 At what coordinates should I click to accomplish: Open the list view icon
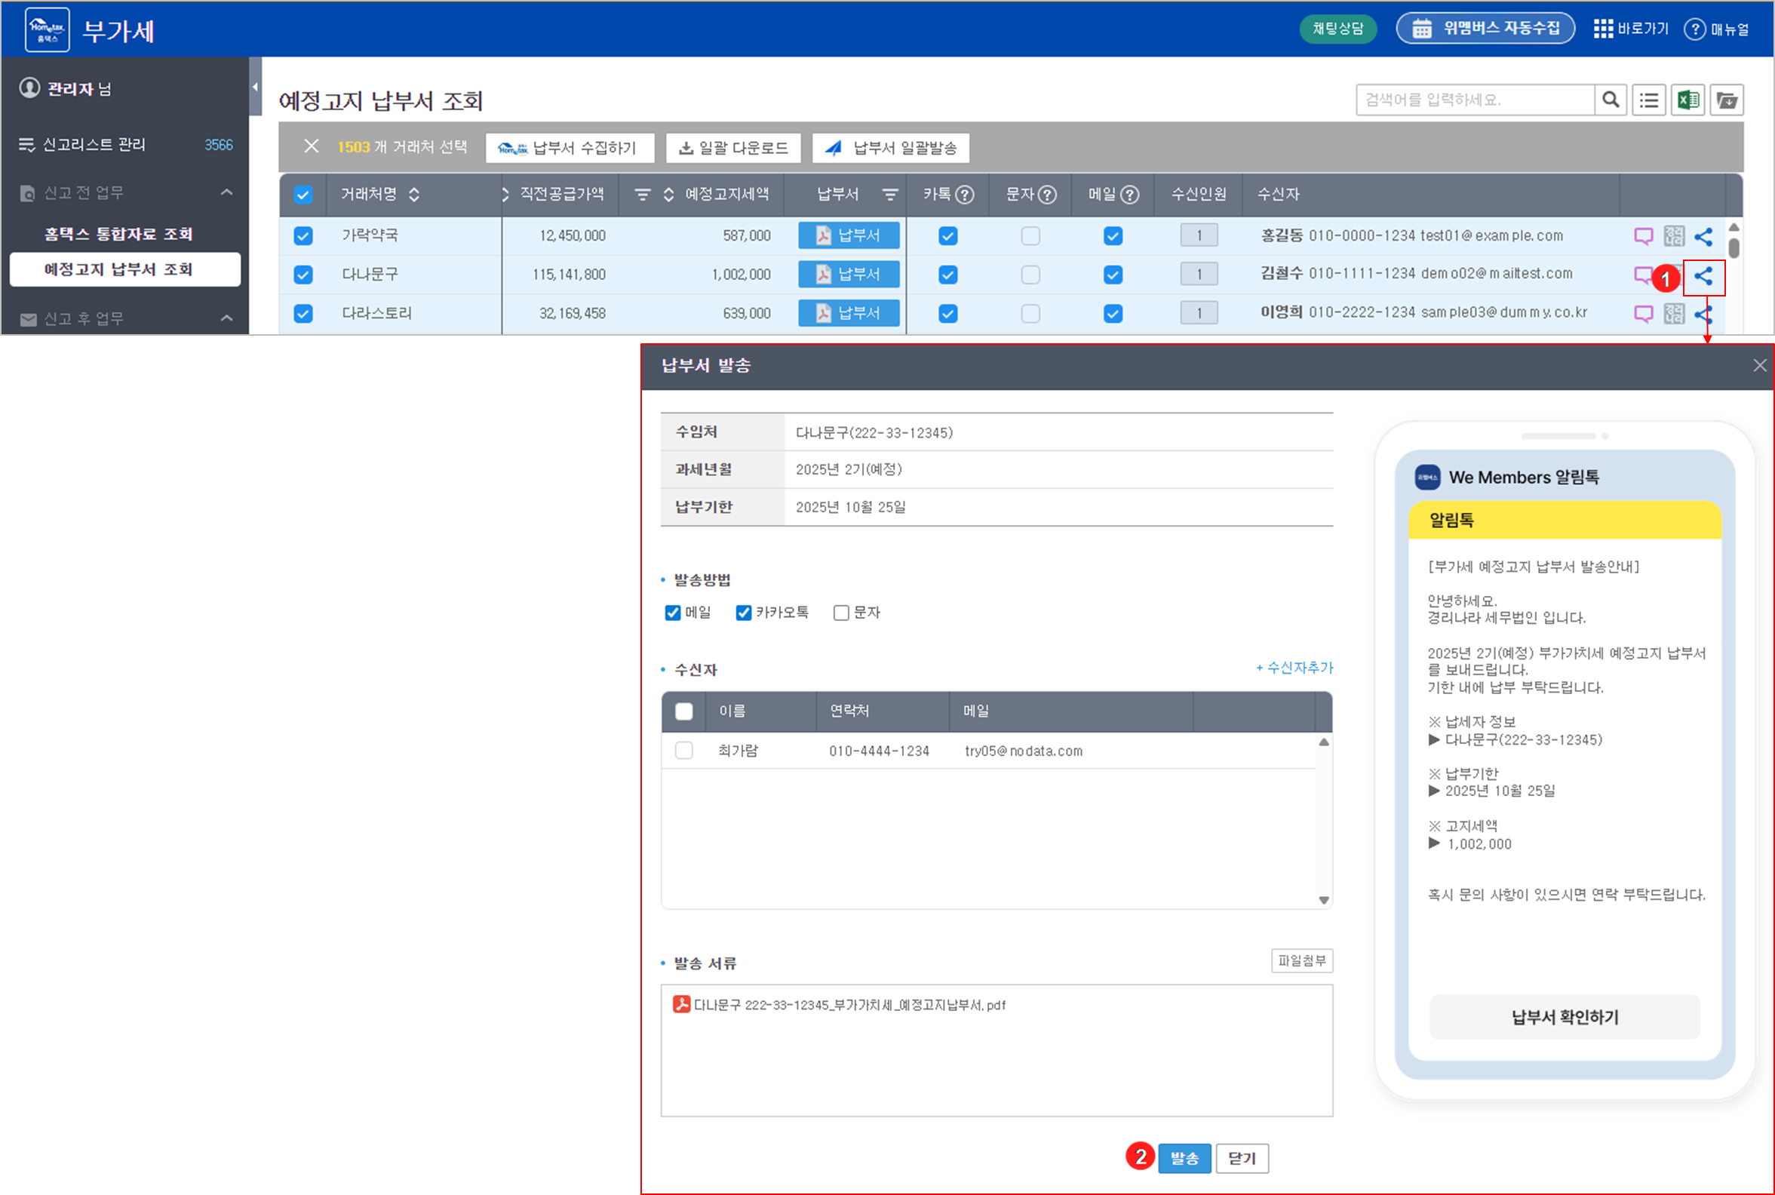pyautogui.click(x=1648, y=100)
